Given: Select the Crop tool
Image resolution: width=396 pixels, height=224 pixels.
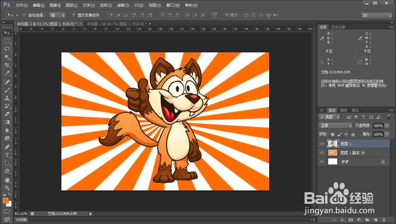Looking at the screenshot, I should [7, 65].
